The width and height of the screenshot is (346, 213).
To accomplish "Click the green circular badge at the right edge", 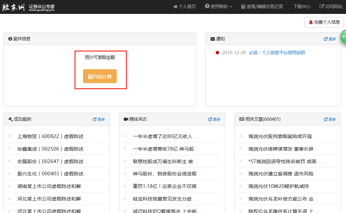I will pyautogui.click(x=343, y=37).
